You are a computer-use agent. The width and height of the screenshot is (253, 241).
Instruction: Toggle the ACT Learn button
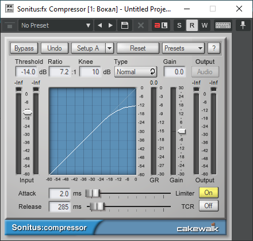coord(161,25)
